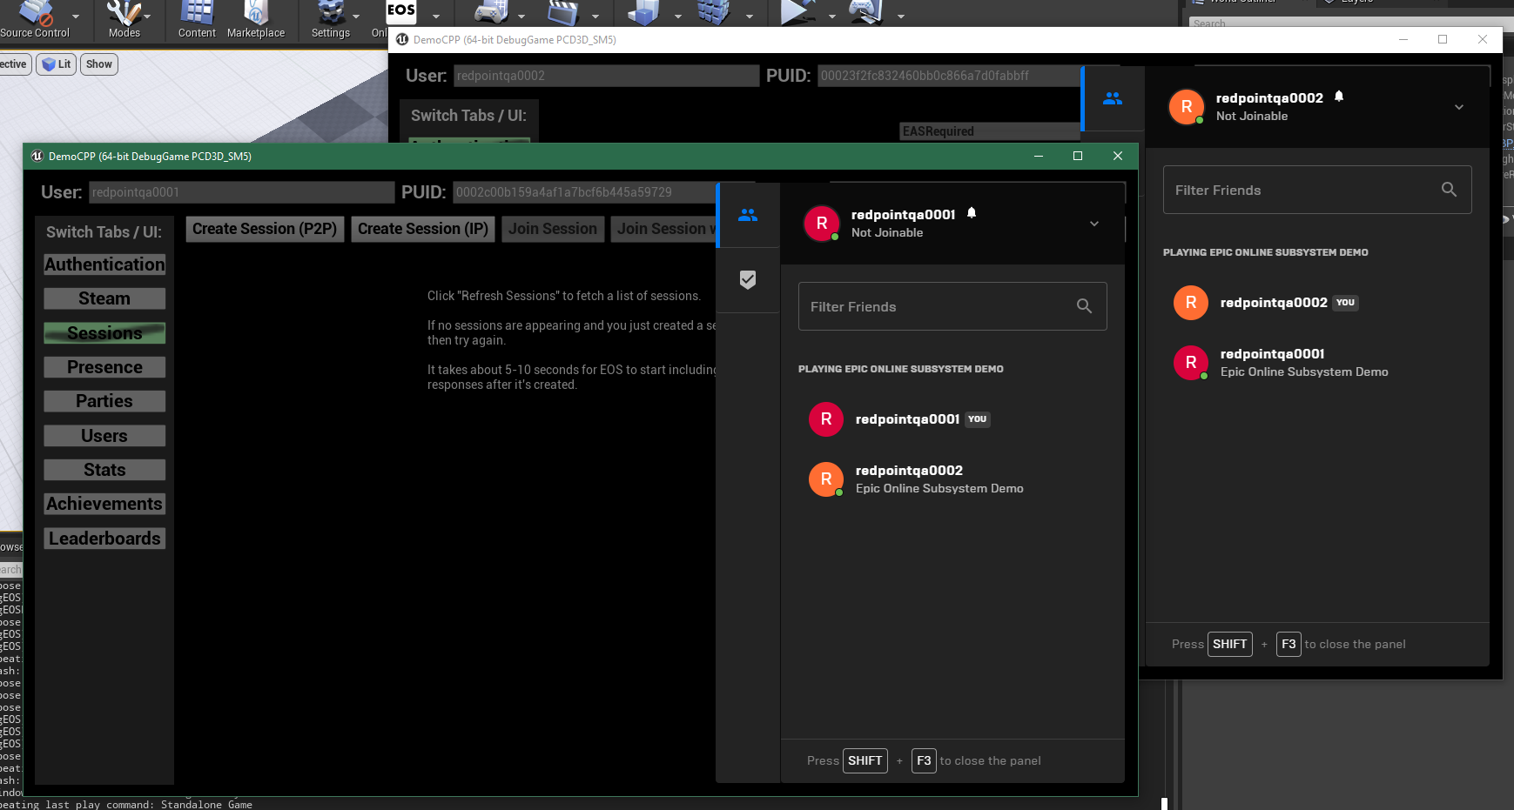
Task: Switch to the Leaderboards tab
Action: (x=104, y=539)
